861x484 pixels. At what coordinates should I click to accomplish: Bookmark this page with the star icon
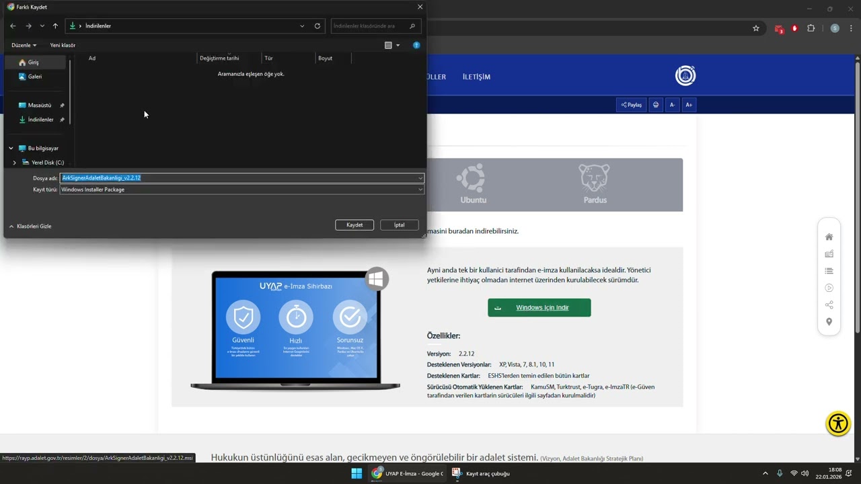756,28
